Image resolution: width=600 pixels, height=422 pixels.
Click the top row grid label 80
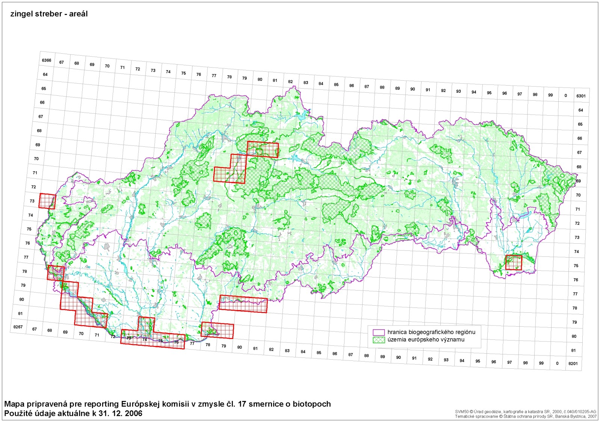pyautogui.click(x=260, y=80)
